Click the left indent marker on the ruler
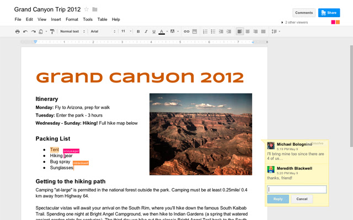This screenshot has width=353, height=220. [x=35, y=42]
